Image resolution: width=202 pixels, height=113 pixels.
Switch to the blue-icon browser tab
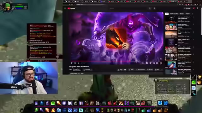point(104,2)
